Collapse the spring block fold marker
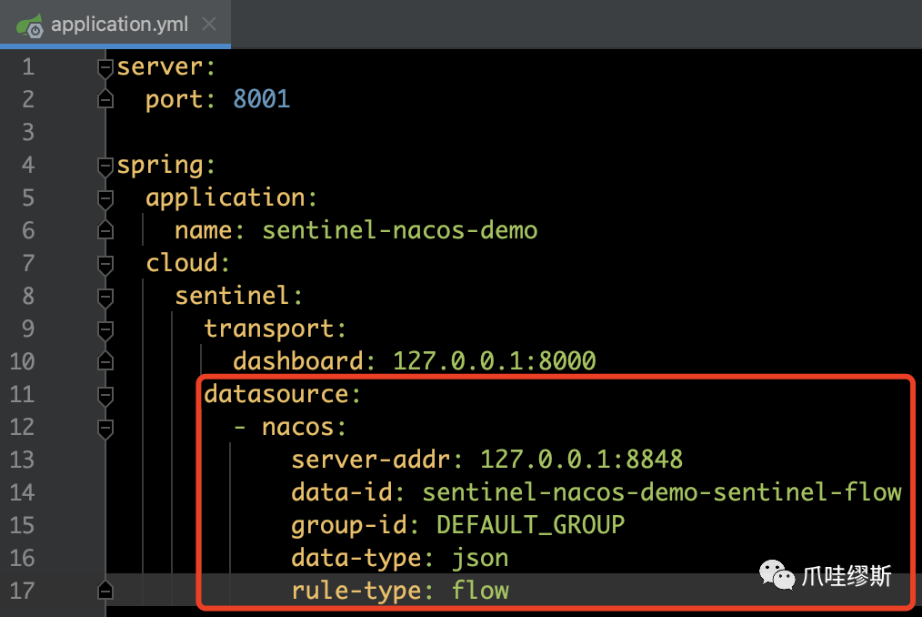Viewport: 922px width, 617px height. coord(105,167)
